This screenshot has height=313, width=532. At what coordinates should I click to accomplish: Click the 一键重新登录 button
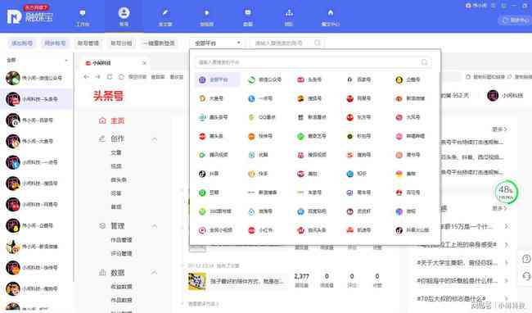pyautogui.click(x=159, y=43)
